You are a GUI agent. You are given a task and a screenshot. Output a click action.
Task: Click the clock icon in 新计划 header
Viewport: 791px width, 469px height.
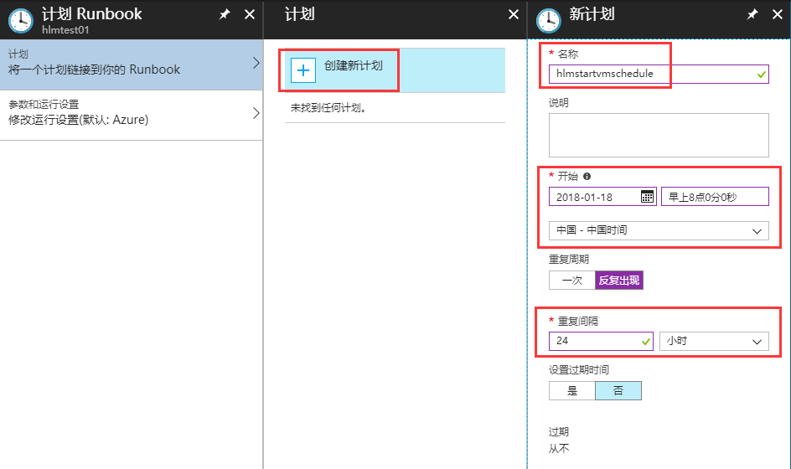click(x=548, y=21)
